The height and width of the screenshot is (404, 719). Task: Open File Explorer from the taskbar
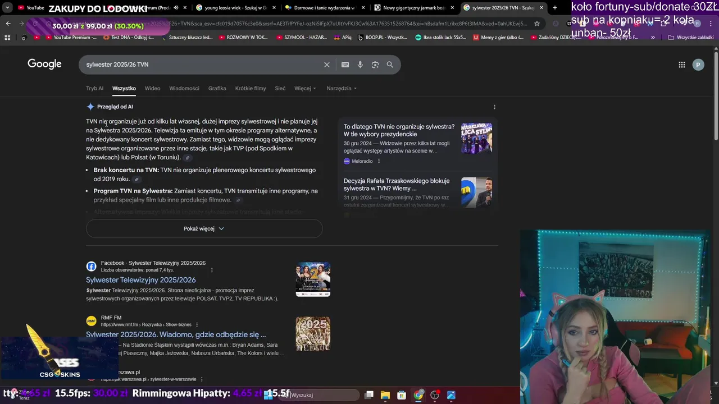tap(385, 395)
